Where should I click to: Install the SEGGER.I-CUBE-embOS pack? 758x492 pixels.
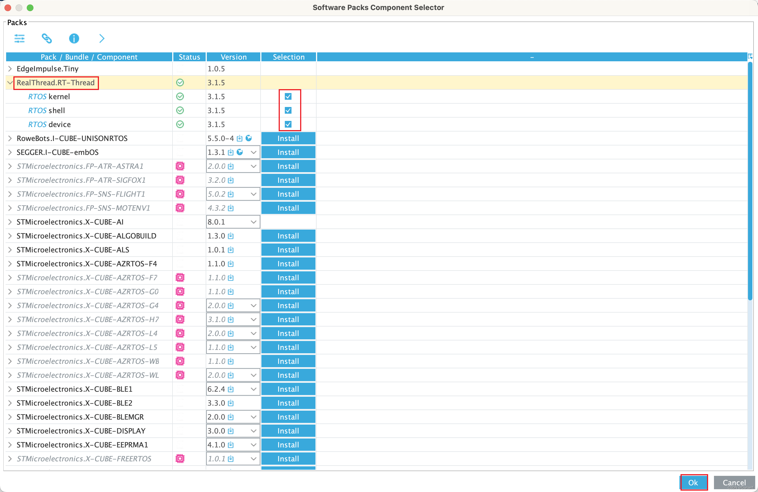pos(288,152)
